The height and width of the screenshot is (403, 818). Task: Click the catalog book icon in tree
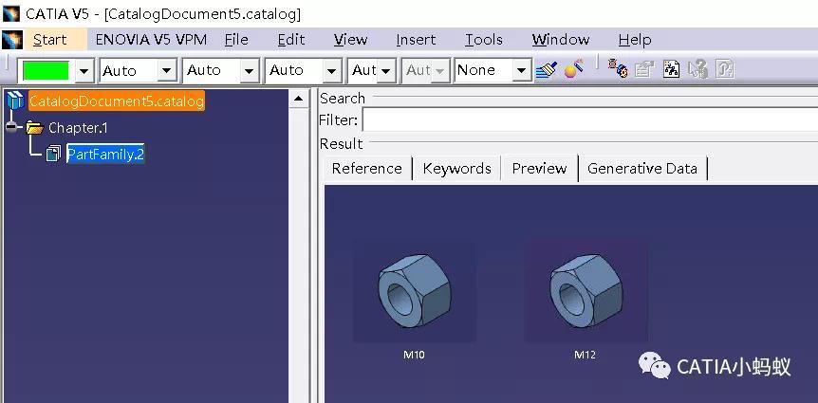coord(15,101)
